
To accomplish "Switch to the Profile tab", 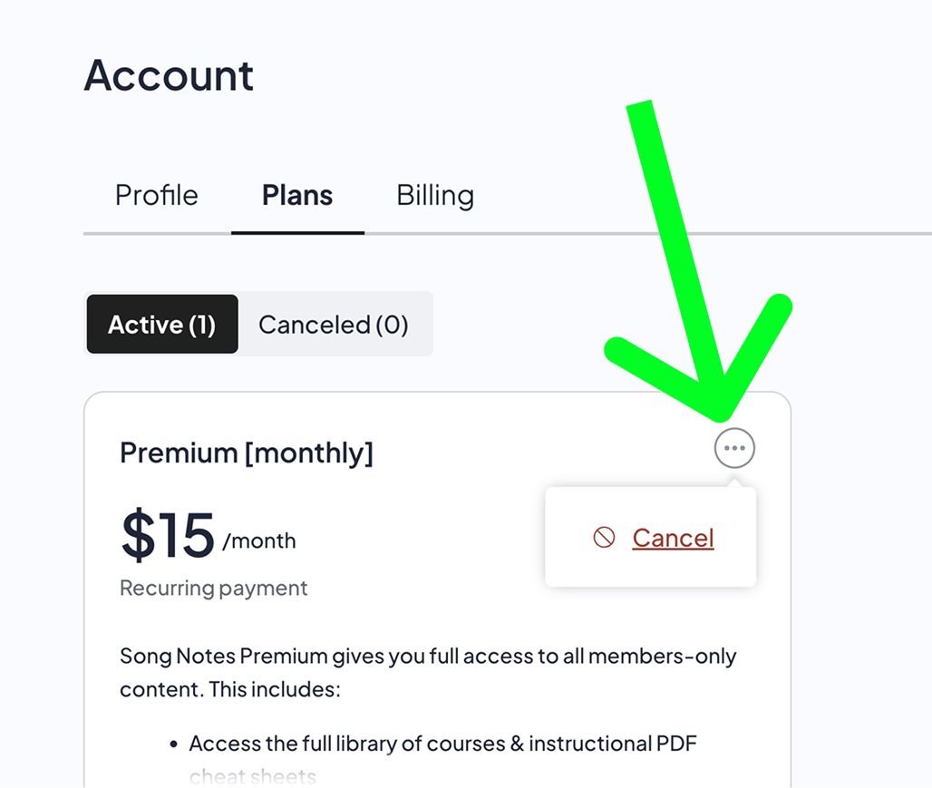I will click(156, 196).
